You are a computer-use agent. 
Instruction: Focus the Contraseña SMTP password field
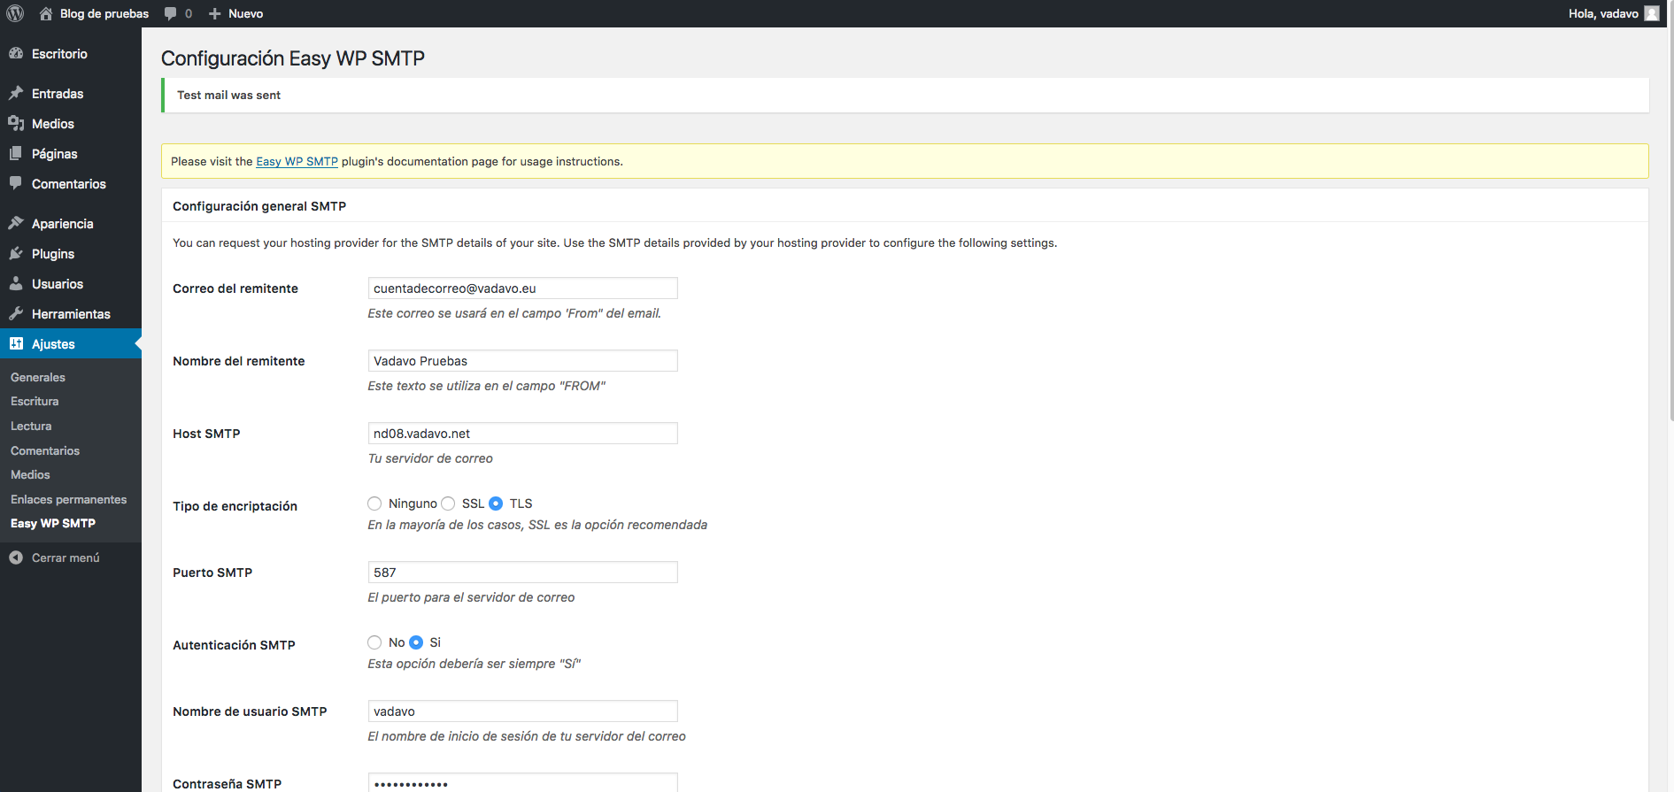522,782
